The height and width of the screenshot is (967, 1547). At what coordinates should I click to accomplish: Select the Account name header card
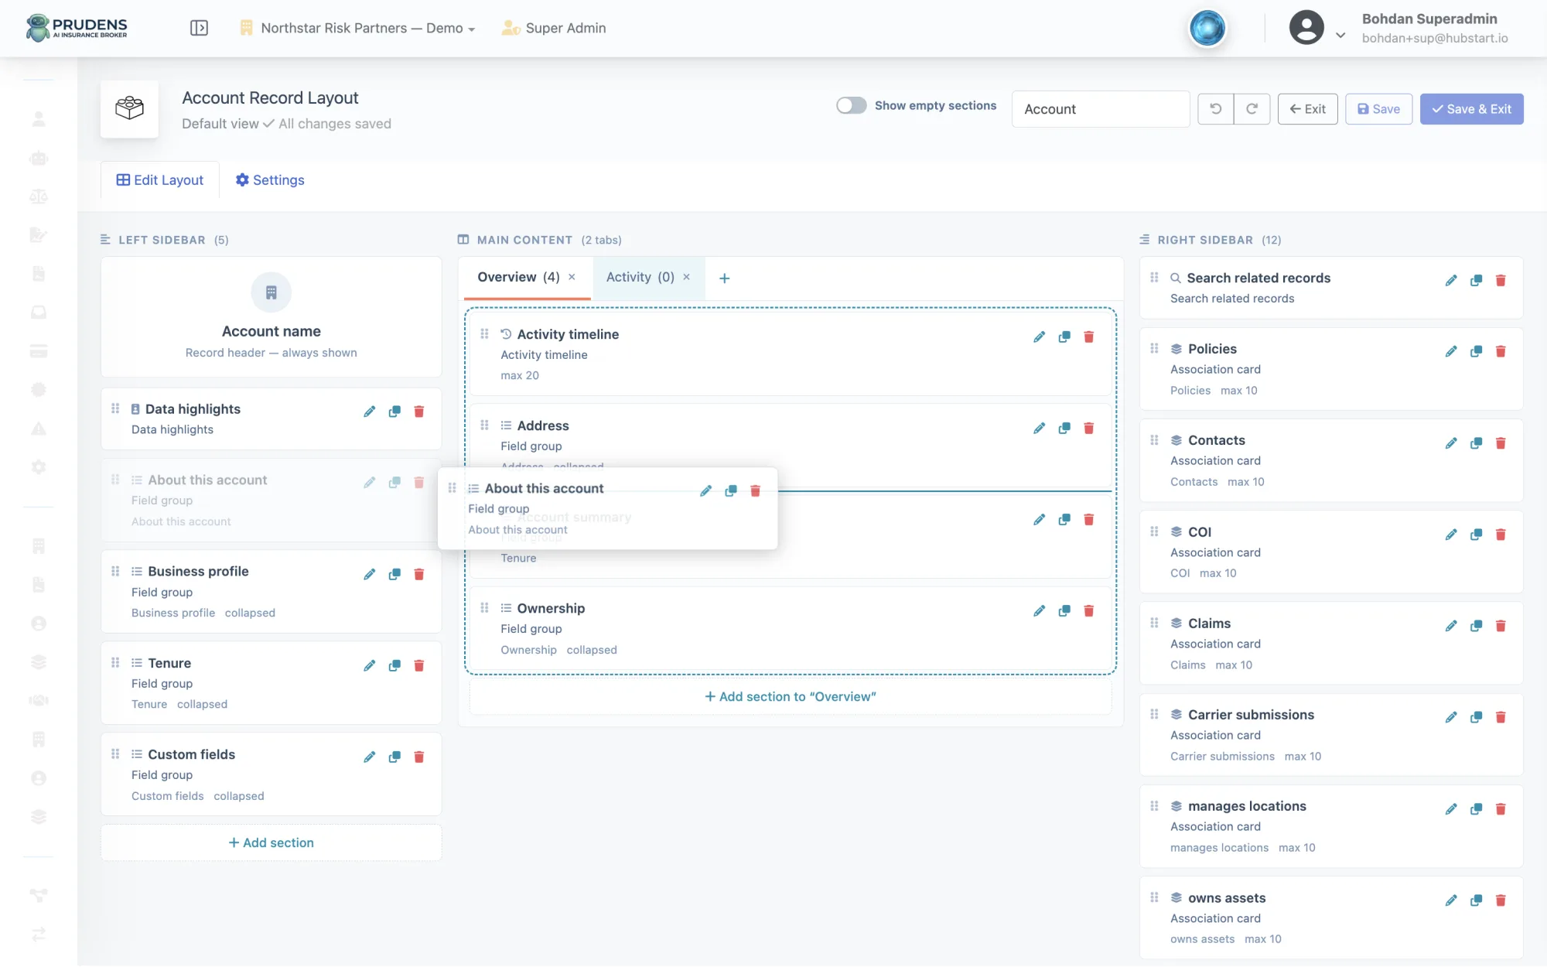click(x=271, y=317)
